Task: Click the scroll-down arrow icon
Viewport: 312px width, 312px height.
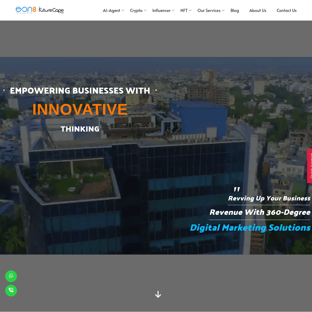Action: point(158,294)
